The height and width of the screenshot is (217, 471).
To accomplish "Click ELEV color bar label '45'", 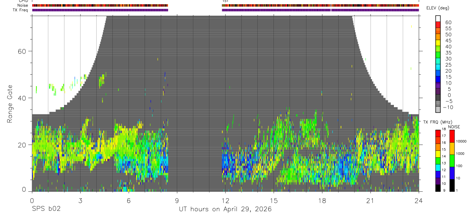I will pos(448,41).
